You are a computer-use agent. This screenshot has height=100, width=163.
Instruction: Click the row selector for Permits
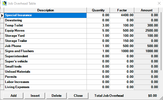2,77
